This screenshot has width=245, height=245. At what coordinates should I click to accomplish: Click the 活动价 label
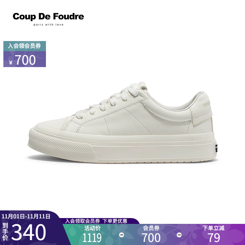pos(92,228)
